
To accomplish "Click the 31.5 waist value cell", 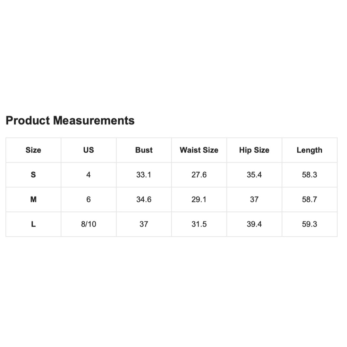I will (x=199, y=224).
